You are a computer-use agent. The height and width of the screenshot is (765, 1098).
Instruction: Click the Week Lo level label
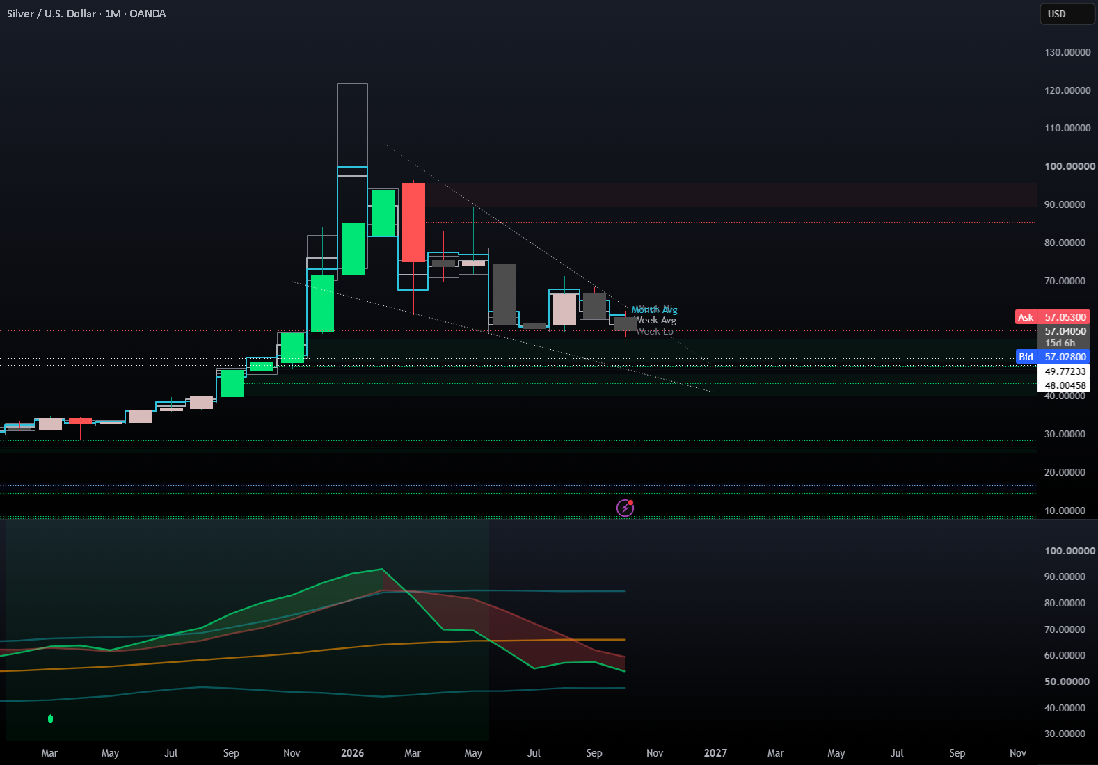pyautogui.click(x=655, y=332)
